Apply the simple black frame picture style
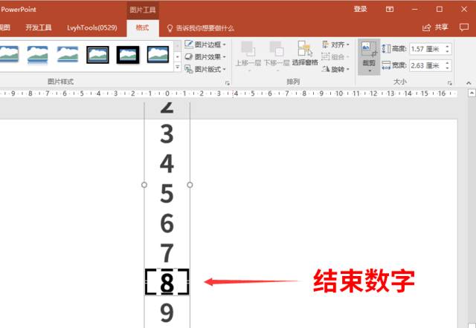 pos(158,54)
